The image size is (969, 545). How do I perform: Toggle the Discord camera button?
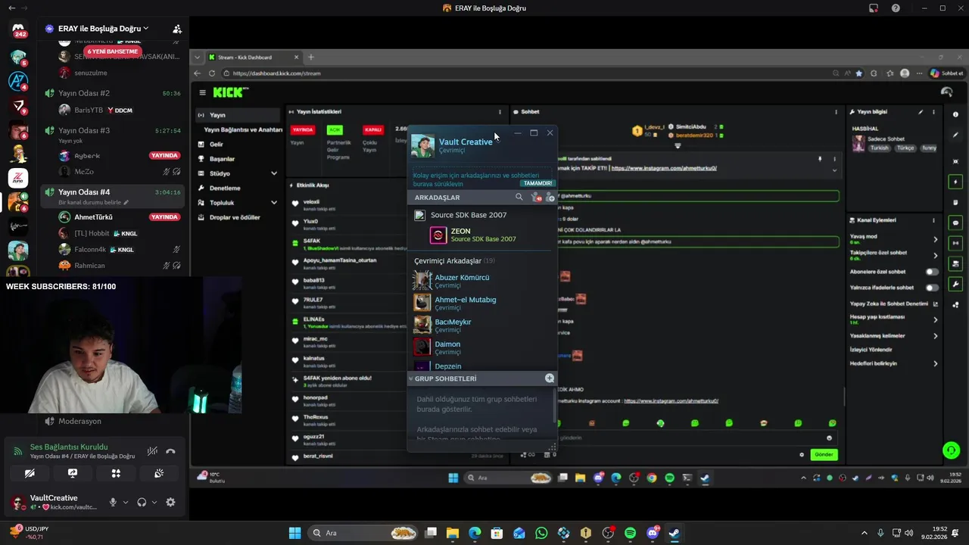tap(30, 473)
